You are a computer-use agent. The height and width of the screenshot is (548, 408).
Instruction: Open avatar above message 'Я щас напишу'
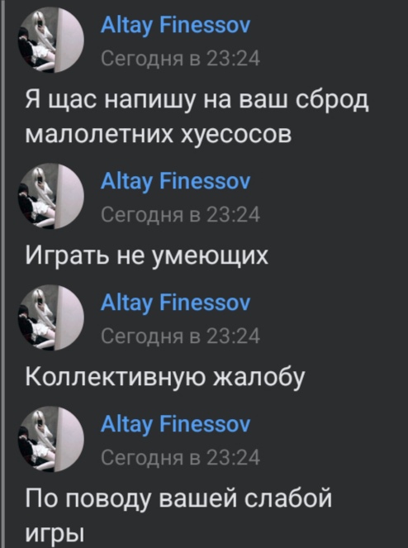pyautogui.click(x=51, y=40)
